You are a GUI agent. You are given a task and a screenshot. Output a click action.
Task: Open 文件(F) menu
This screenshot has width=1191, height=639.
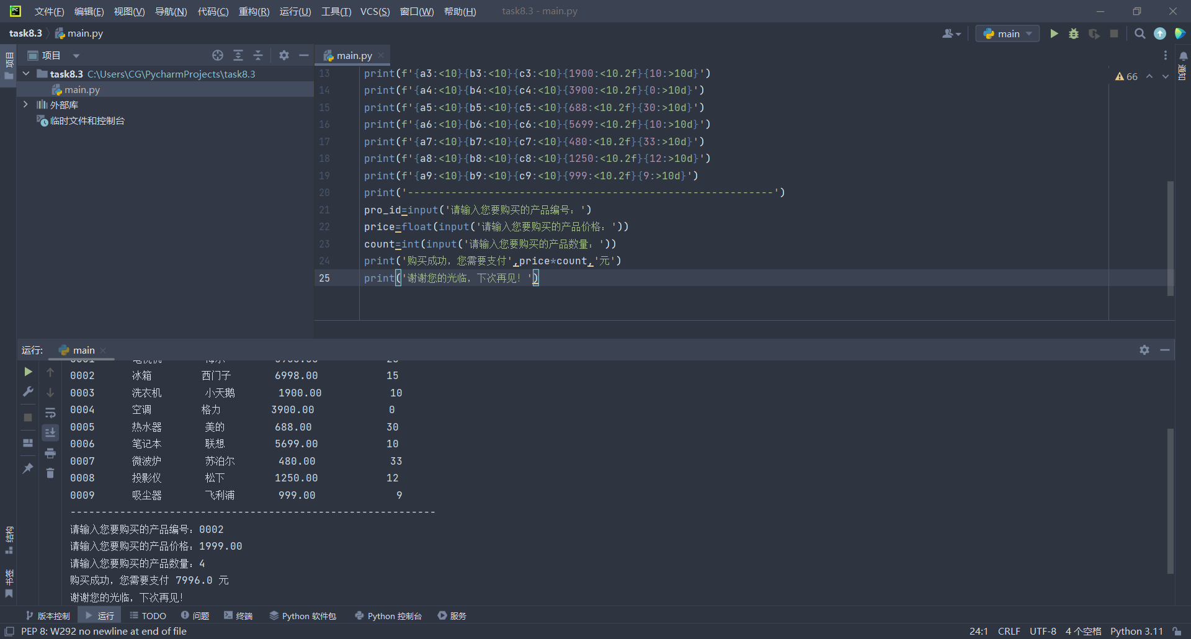point(49,11)
